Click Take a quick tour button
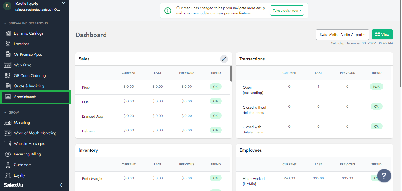Viewport: 402px width, 191px height. coord(287,11)
